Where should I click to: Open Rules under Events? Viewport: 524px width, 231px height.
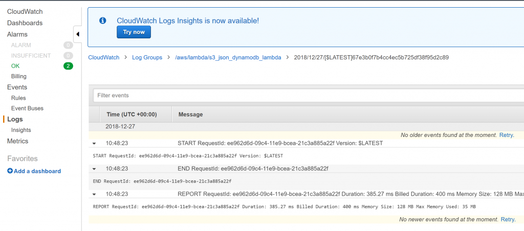(x=18, y=98)
